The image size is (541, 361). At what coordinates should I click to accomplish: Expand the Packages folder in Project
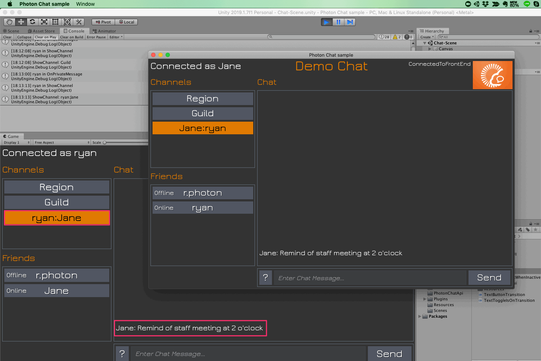pyautogui.click(x=419, y=316)
